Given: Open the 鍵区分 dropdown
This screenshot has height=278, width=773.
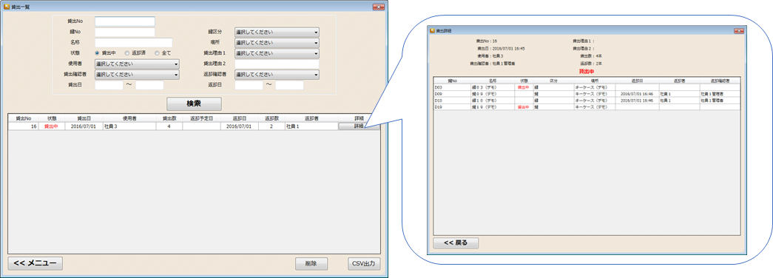Looking at the screenshot, I should (x=277, y=32).
